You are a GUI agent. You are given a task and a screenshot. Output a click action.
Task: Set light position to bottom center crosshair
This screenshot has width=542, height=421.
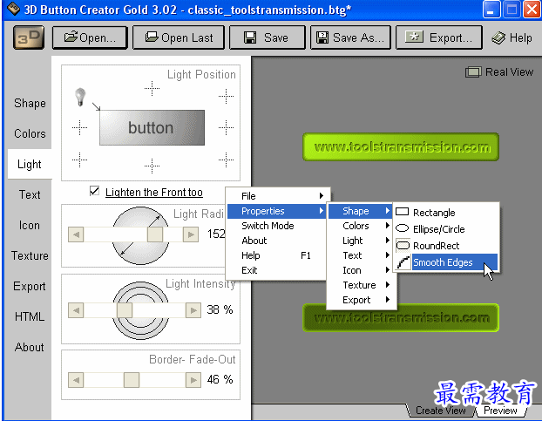coord(152,166)
